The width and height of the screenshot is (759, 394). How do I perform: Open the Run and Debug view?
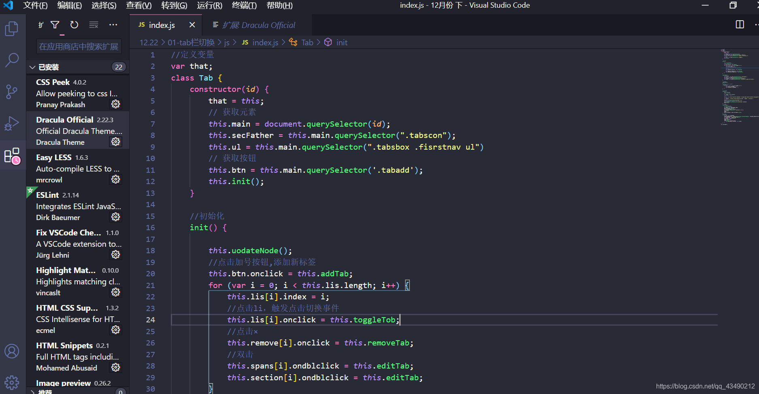[12, 123]
